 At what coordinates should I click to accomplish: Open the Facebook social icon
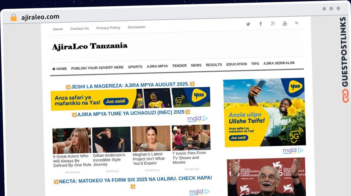261,24
